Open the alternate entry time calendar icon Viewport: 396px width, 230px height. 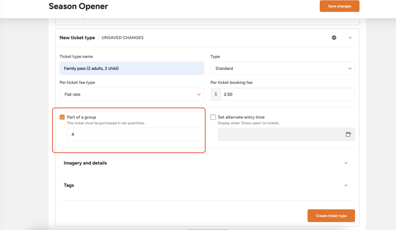348,134
